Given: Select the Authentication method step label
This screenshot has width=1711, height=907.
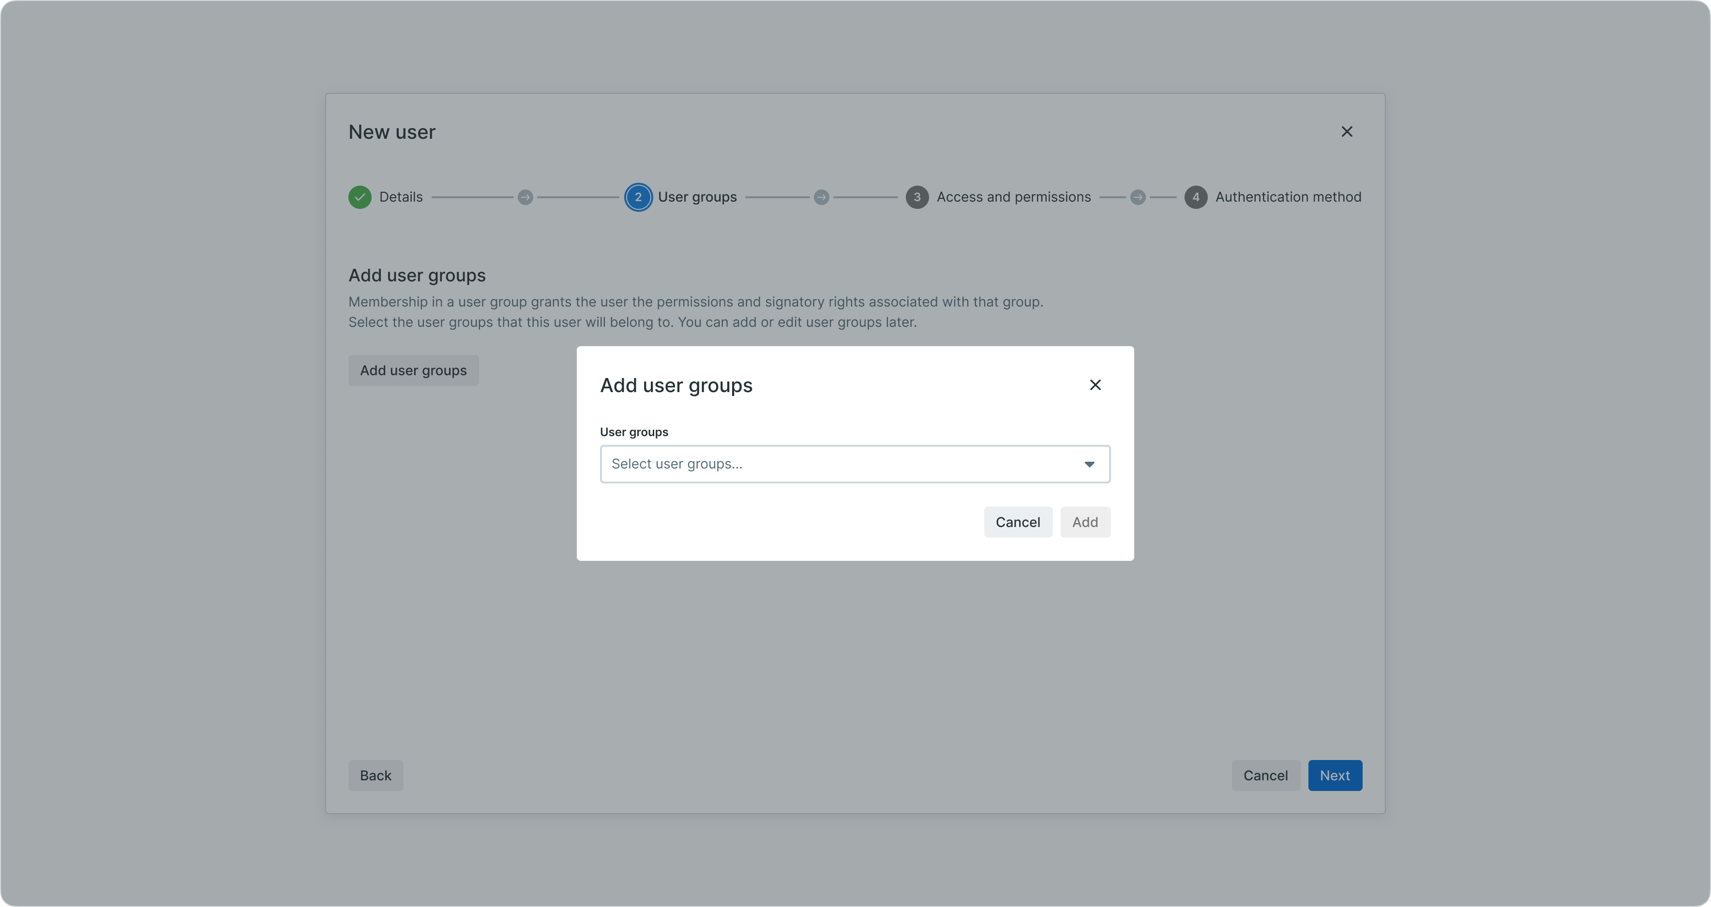Looking at the screenshot, I should [1287, 197].
